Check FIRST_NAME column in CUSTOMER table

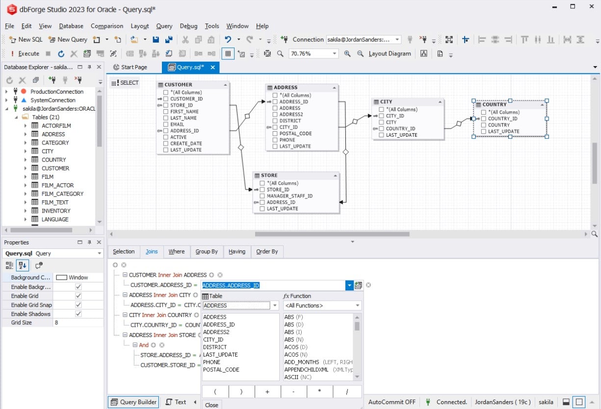(x=166, y=112)
